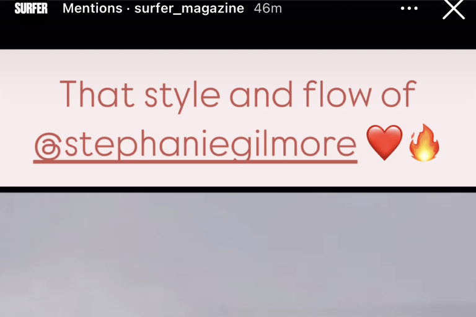Click the 46m timestamp
Screen dimensions: 476x317
tap(268, 9)
